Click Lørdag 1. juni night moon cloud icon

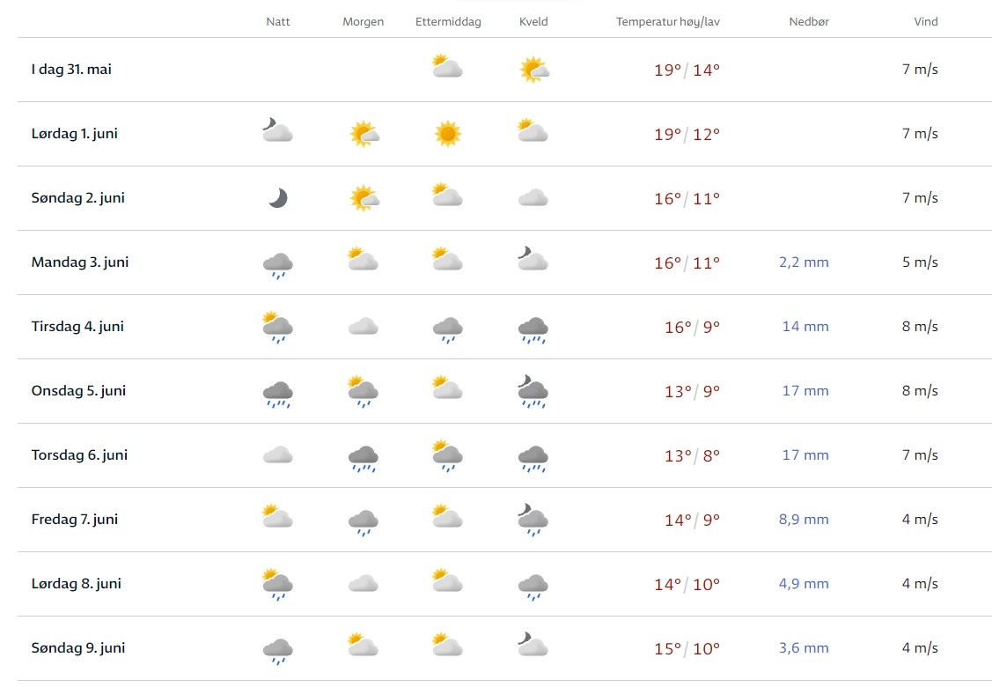point(278,132)
